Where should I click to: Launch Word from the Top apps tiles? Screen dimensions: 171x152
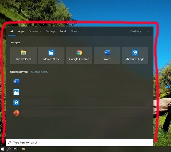pos(107,55)
